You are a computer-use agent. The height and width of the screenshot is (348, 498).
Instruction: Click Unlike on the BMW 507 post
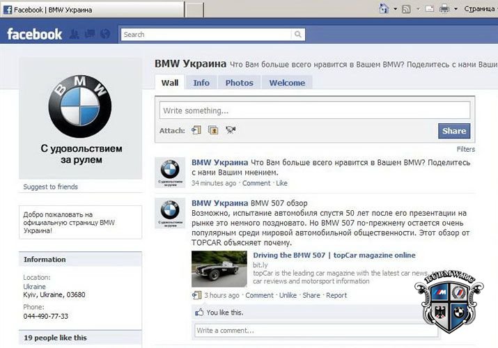[288, 295]
